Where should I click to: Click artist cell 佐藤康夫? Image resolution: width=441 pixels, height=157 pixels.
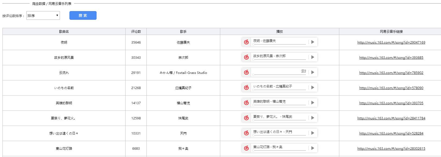[x=183, y=42]
